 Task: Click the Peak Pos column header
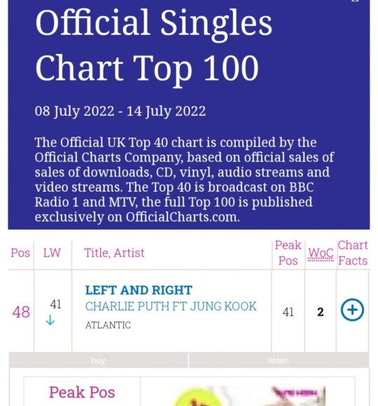[x=288, y=253]
